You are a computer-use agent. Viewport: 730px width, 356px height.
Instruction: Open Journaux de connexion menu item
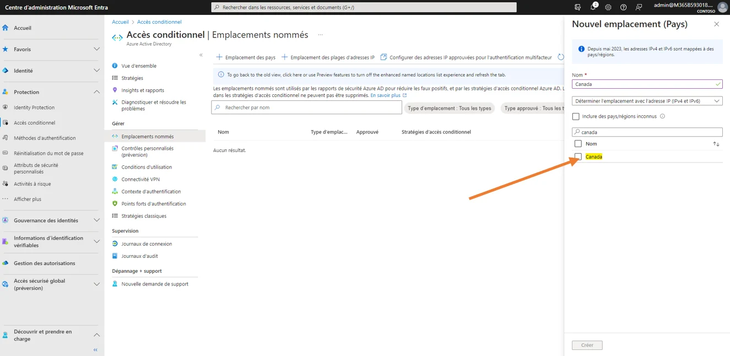[x=147, y=244]
